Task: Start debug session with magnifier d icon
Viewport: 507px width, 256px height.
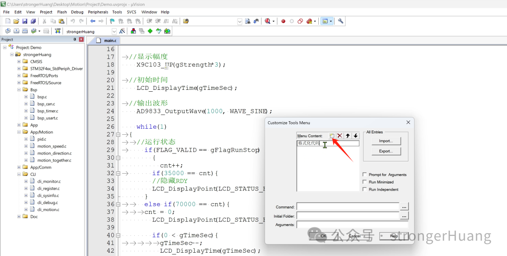Action: pyautogui.click(x=268, y=21)
